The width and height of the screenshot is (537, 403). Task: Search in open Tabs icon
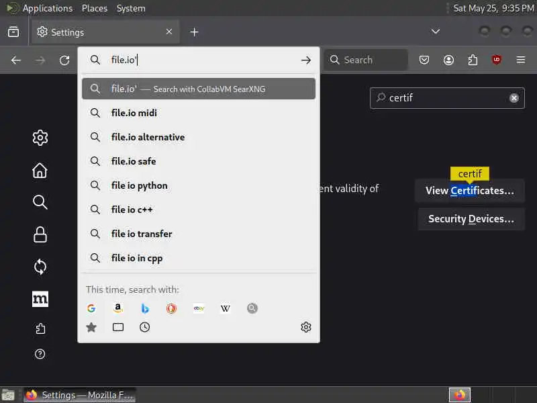click(118, 327)
